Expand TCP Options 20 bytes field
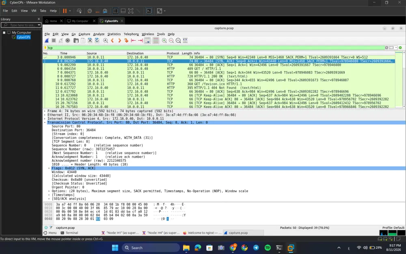The width and height of the screenshot is (406, 254). click(x=49, y=191)
